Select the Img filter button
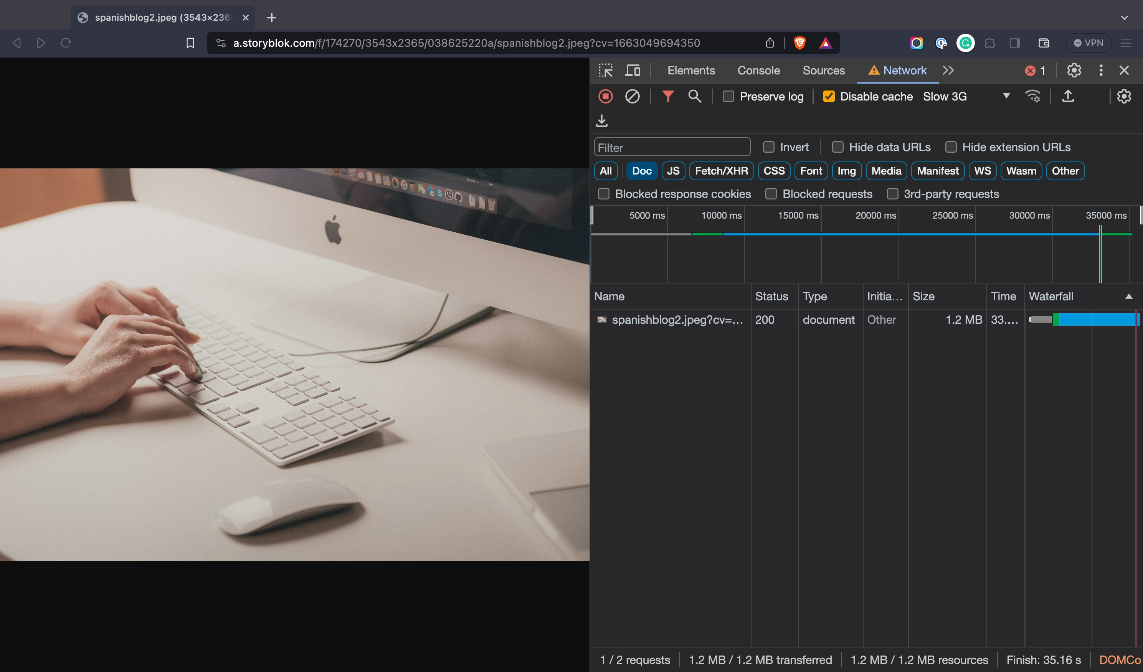 coord(846,171)
